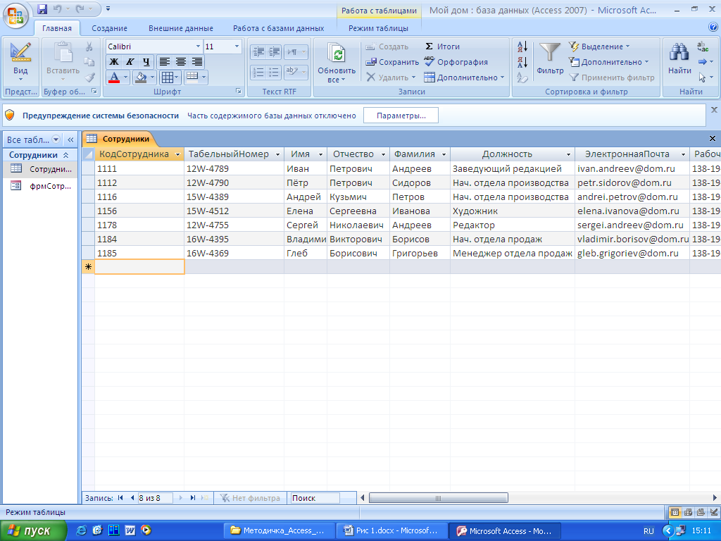Toggle bold formatting (Ж)

[x=114, y=62]
